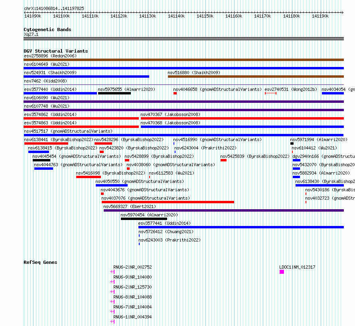This screenshot has width=355, height=326.
Task: Select the nsv7462 (Kidd2008) label
Action: click(x=45, y=81)
